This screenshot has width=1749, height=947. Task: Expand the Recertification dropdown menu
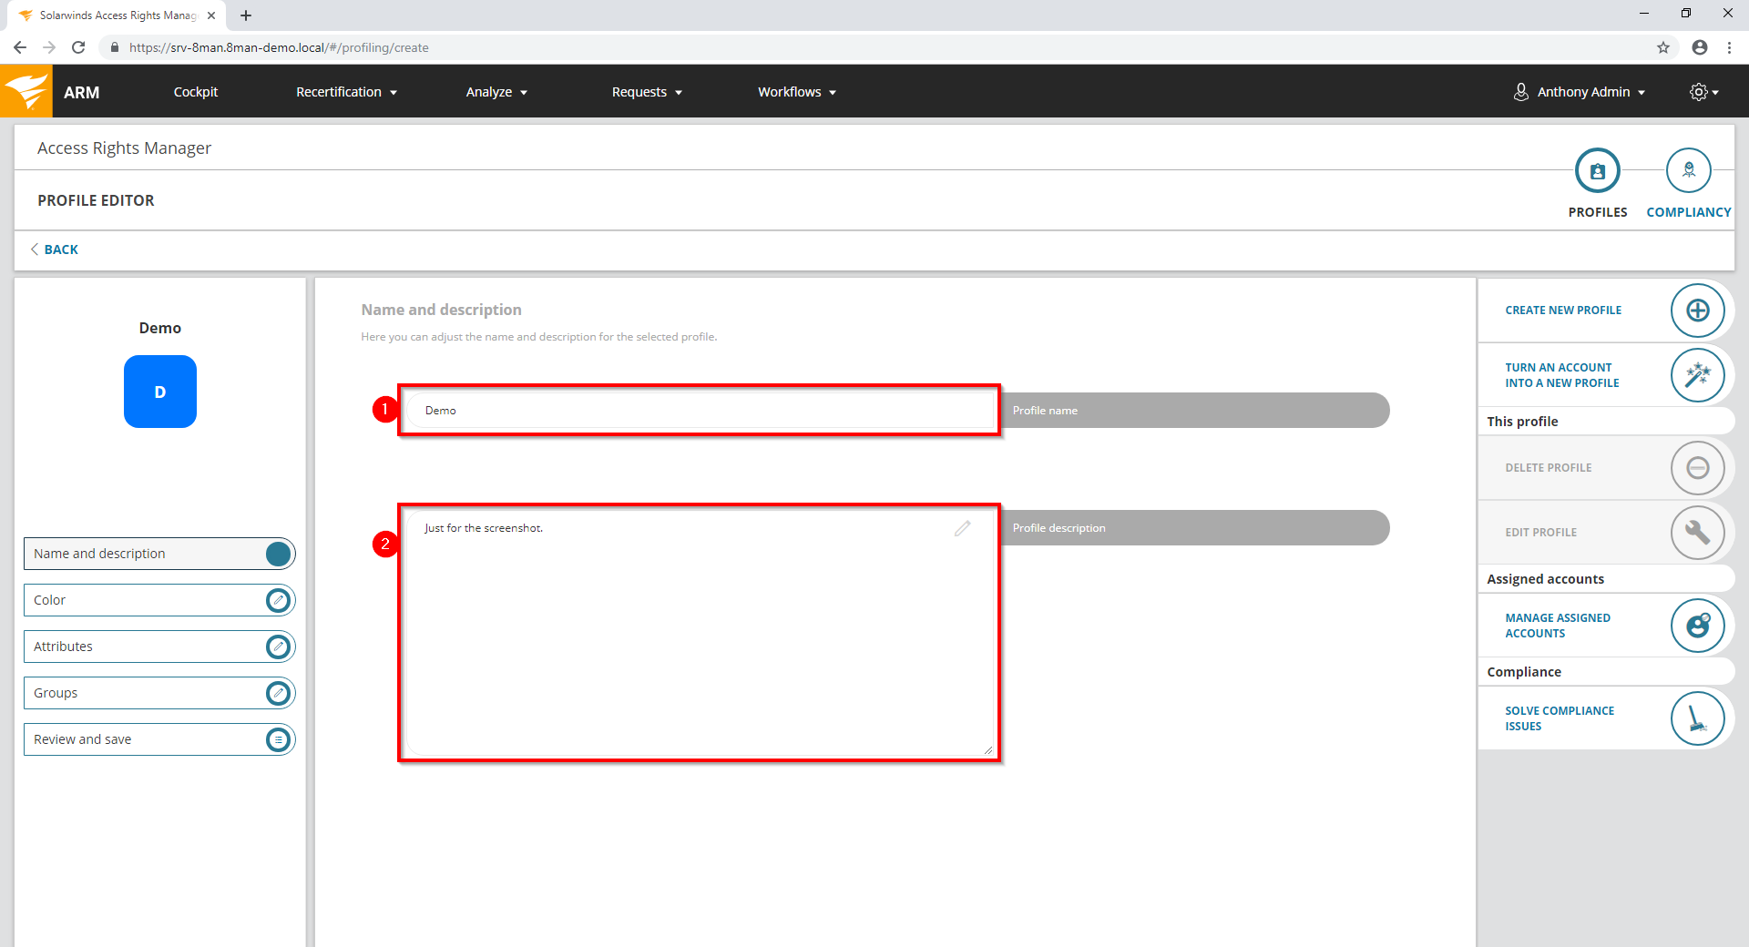tap(346, 92)
